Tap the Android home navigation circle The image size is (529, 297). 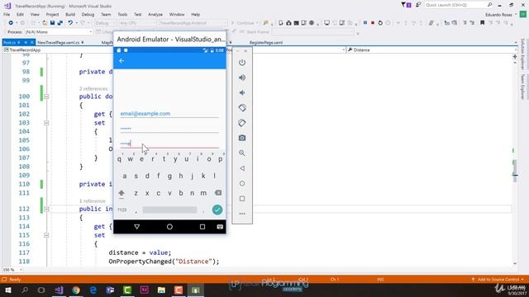[169, 227]
